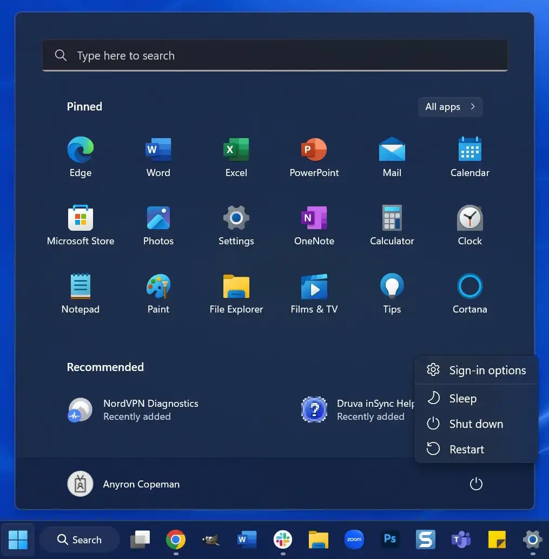The height and width of the screenshot is (559, 549).
Task: Choose Shut down from the power menu
Action: click(476, 424)
